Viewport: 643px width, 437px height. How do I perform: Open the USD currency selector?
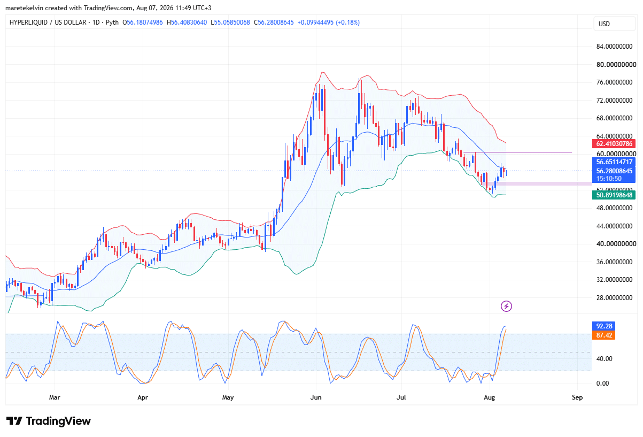click(x=615, y=24)
